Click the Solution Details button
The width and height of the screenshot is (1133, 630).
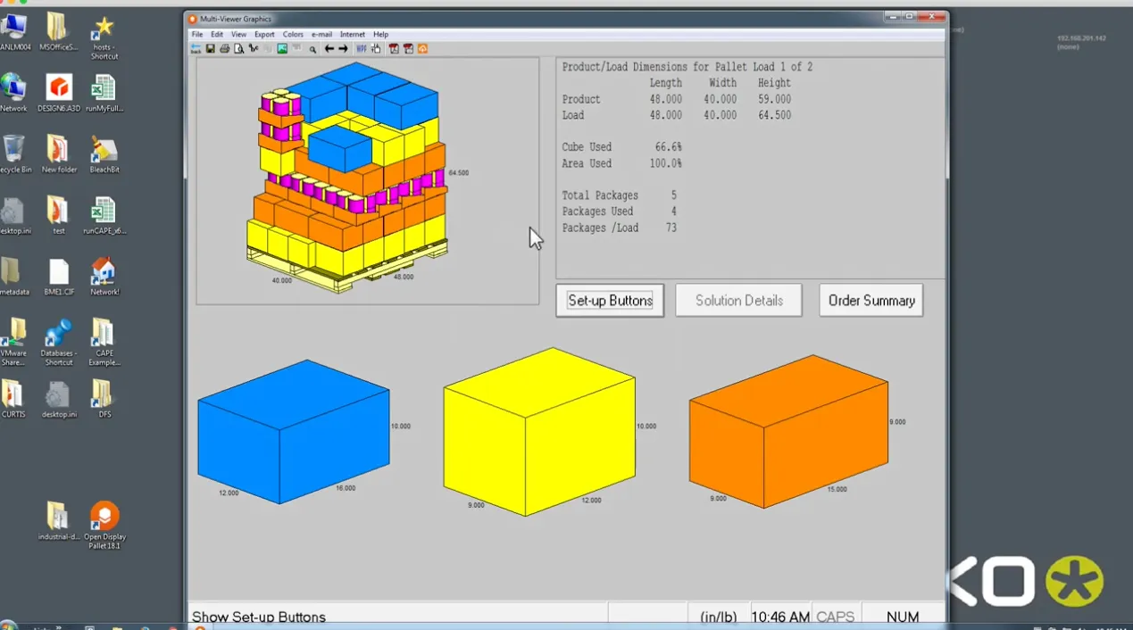[738, 301]
